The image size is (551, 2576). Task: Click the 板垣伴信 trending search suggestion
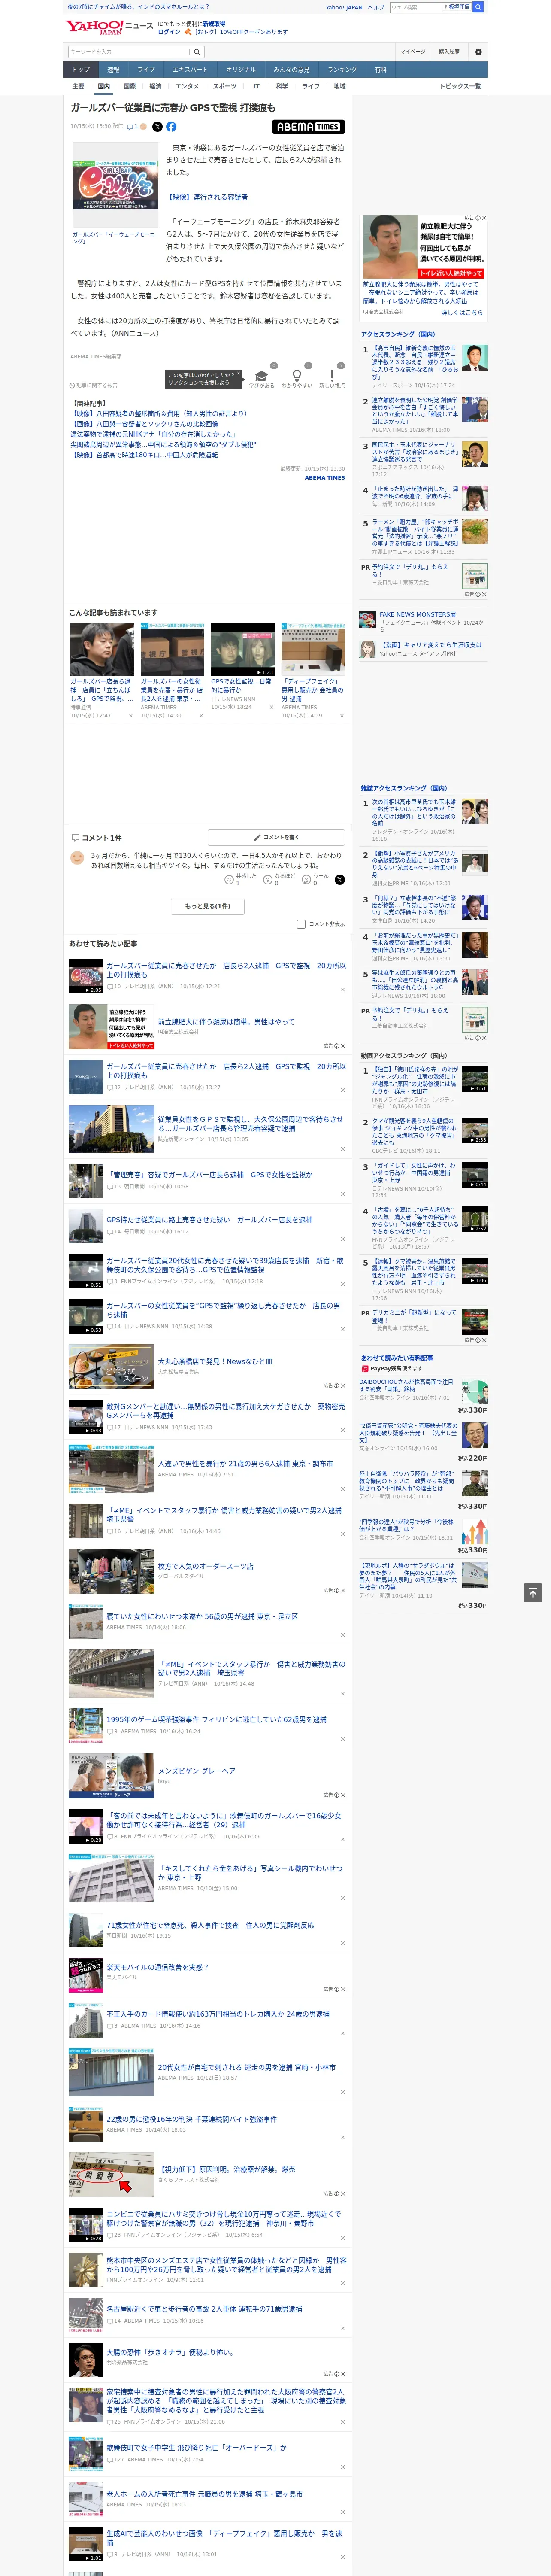coord(458,7)
